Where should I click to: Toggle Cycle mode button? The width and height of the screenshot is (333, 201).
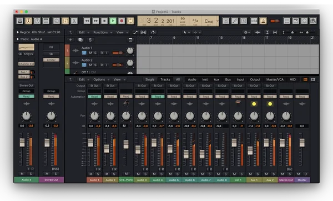[130, 21]
